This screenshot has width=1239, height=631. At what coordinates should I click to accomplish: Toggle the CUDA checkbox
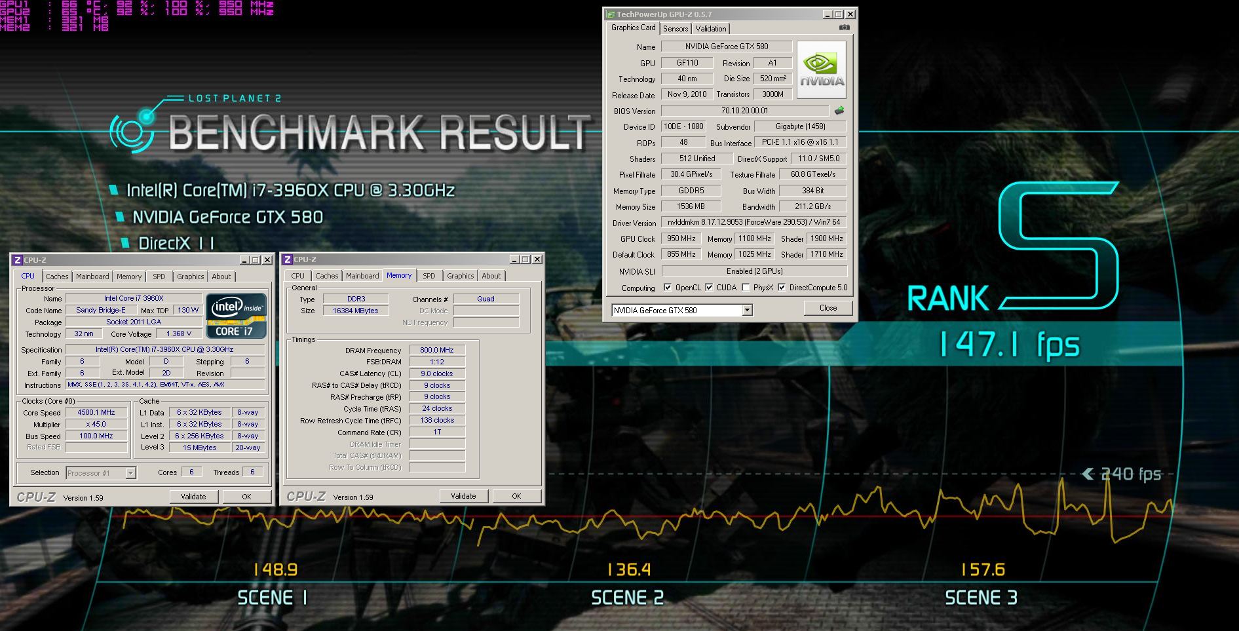(709, 287)
